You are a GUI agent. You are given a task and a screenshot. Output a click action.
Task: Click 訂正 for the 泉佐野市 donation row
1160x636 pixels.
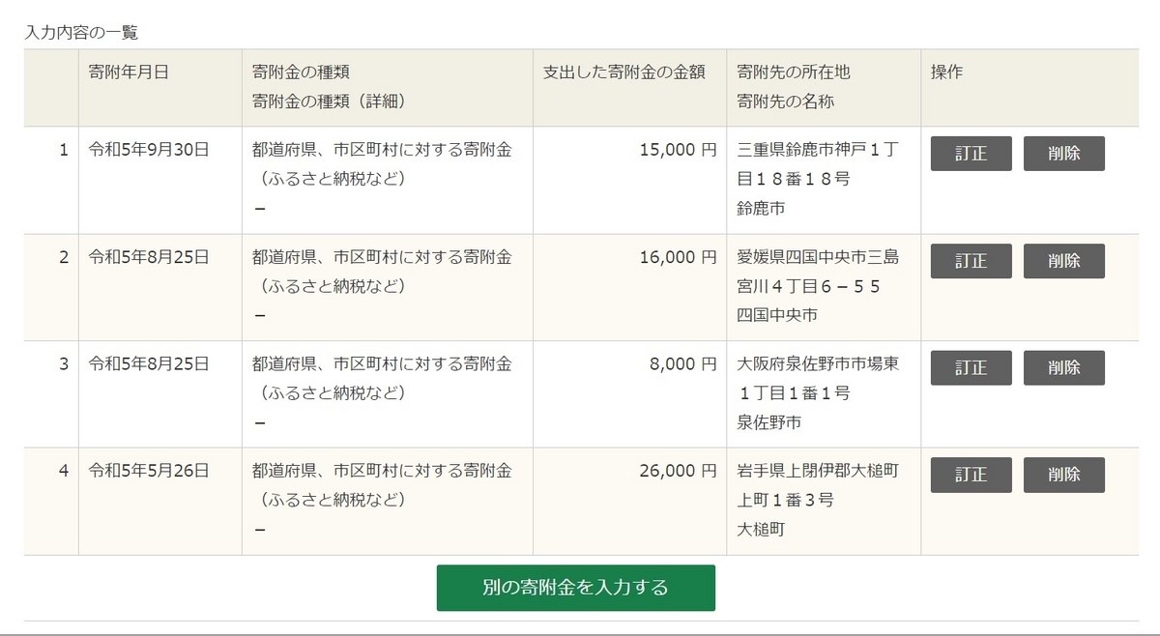click(x=971, y=368)
